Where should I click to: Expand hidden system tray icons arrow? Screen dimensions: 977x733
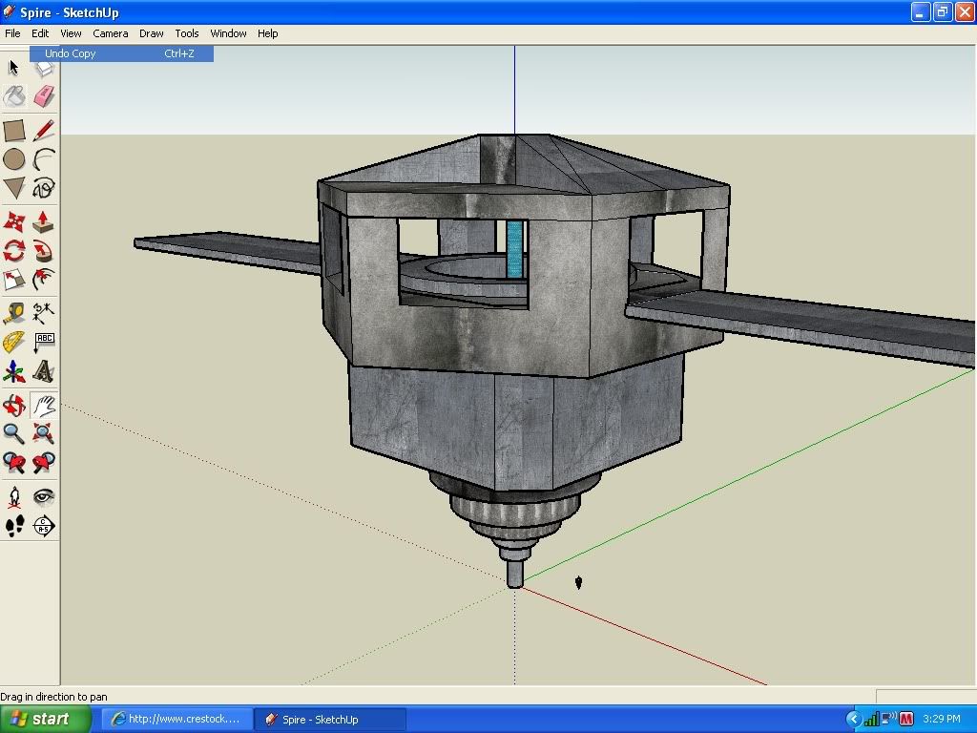tap(854, 720)
